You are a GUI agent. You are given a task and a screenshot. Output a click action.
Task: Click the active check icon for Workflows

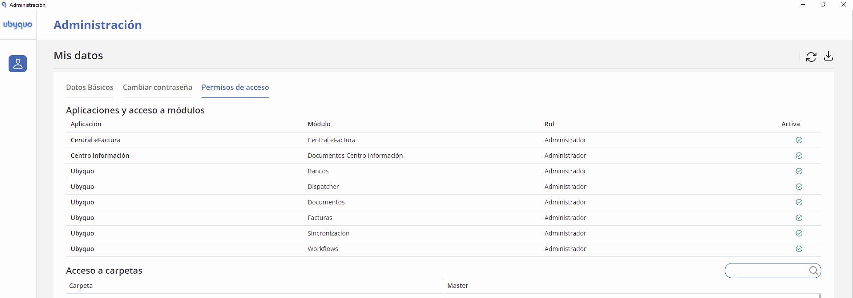pos(799,249)
